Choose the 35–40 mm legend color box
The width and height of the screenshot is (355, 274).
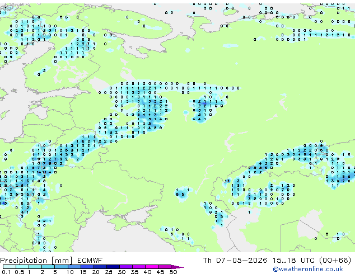tap(138, 267)
